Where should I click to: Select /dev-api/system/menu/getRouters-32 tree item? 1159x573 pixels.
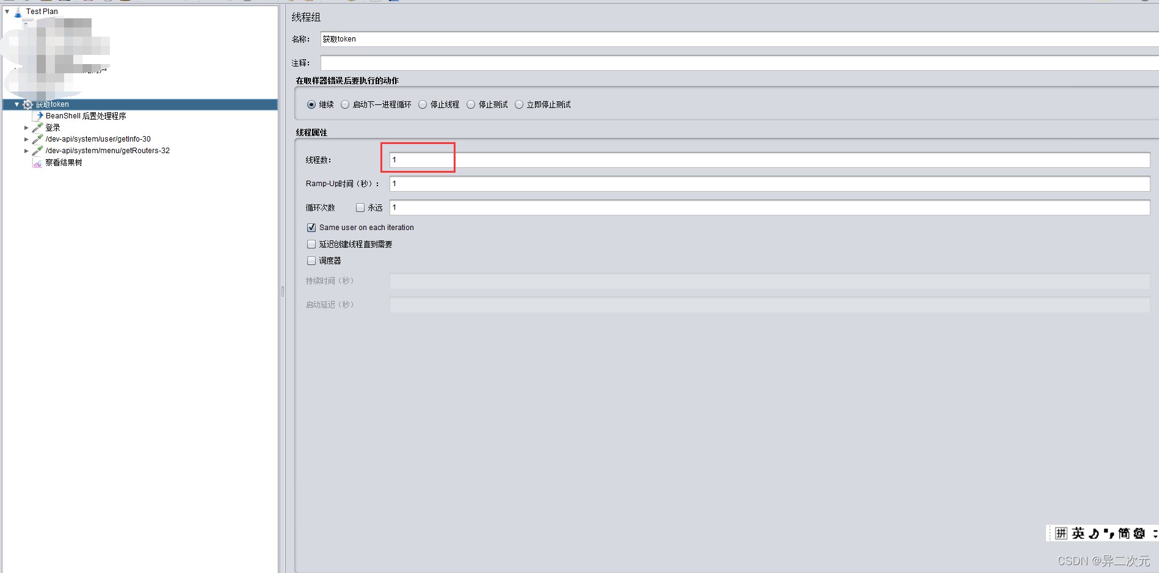(107, 151)
